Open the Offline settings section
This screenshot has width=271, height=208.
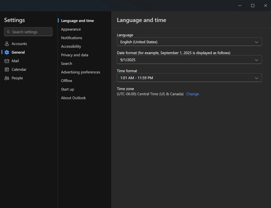pyautogui.click(x=66, y=81)
